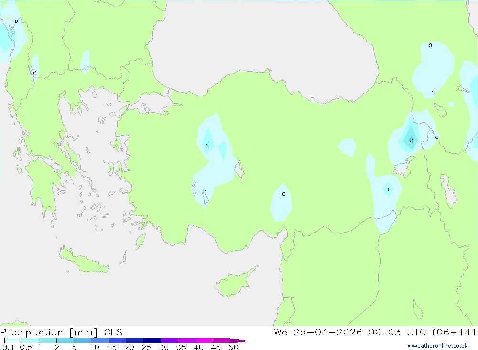Pick the legend swatch between 25 and 30
The height and width of the screenshot is (350, 478).
pos(152,340)
